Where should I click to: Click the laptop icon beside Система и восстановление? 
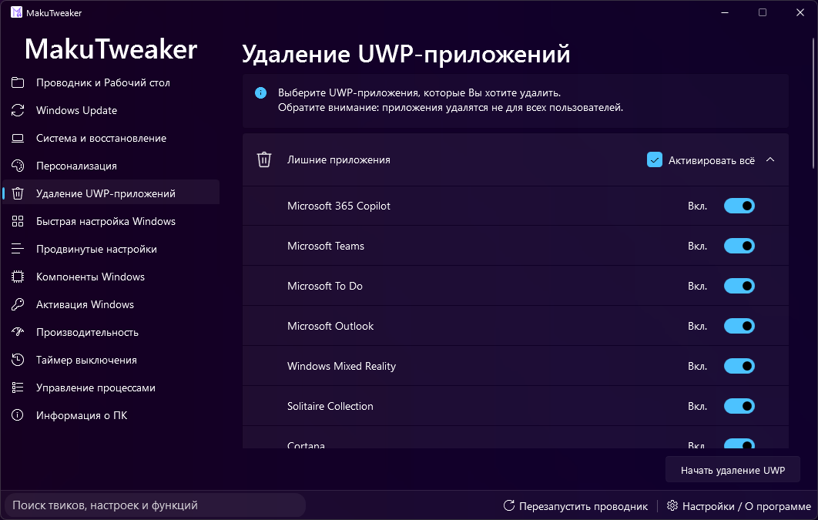[18, 138]
